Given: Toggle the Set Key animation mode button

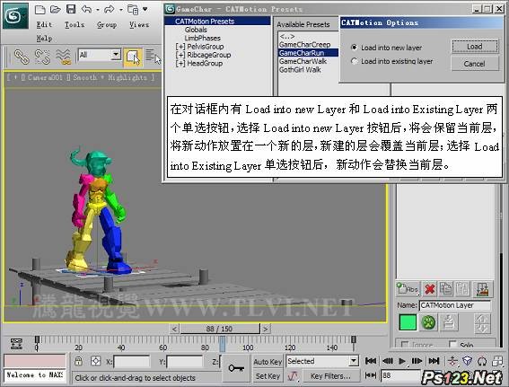Looking at the screenshot, I should click(268, 376).
